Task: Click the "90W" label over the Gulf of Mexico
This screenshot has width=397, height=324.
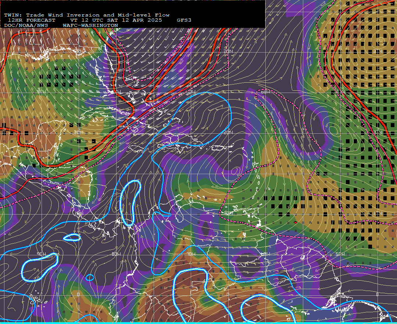Action: click(41, 91)
